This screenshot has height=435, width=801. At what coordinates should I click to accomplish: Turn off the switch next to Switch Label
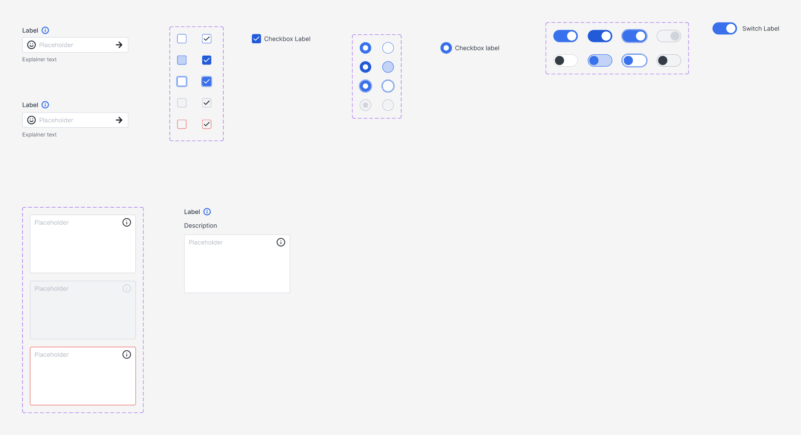[x=724, y=29]
